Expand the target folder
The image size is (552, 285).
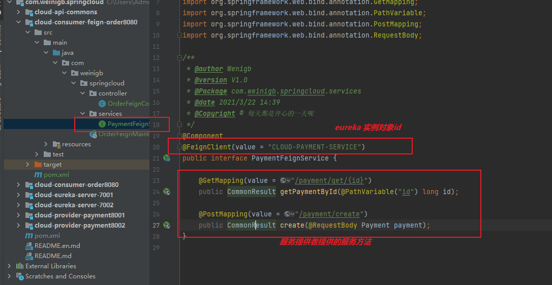point(28,165)
